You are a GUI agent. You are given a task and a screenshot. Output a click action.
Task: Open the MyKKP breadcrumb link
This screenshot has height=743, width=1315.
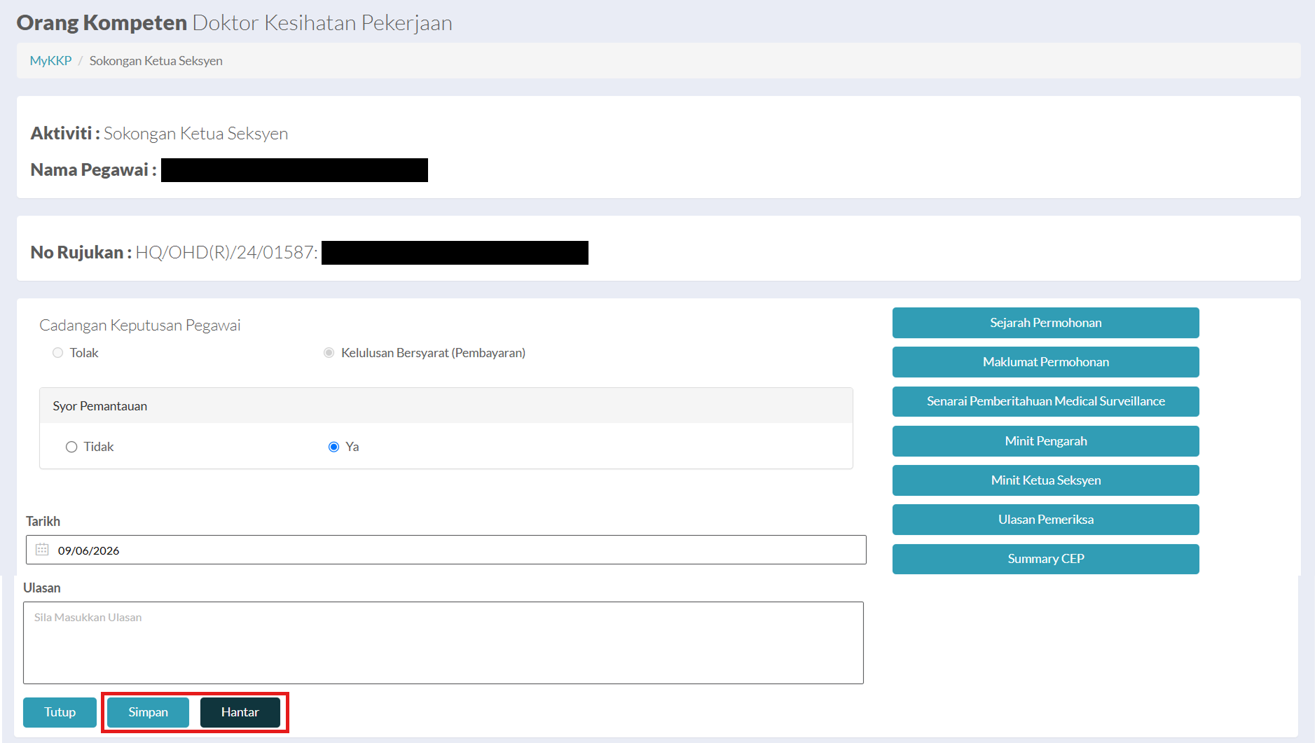click(x=50, y=61)
